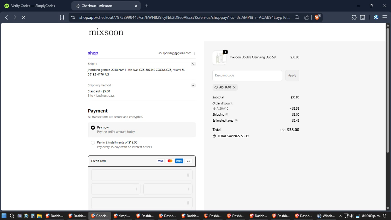
Task: Open the Windows Start menu
Action: 4,216
